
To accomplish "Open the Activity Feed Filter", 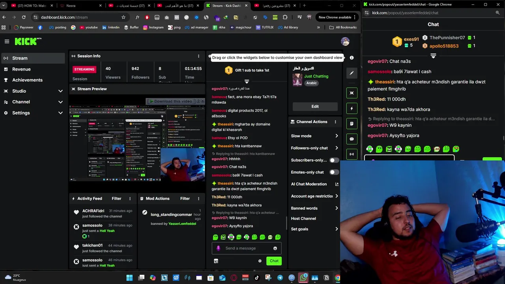I will (116, 198).
